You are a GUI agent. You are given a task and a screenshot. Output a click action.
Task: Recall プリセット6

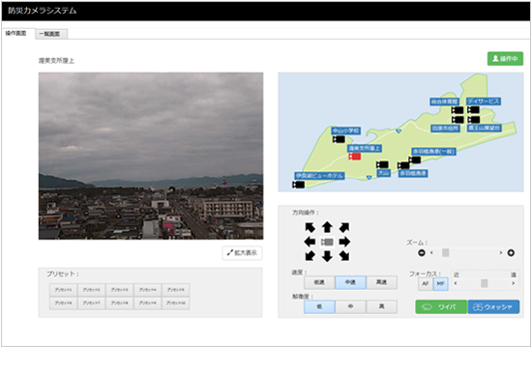[x=64, y=303]
